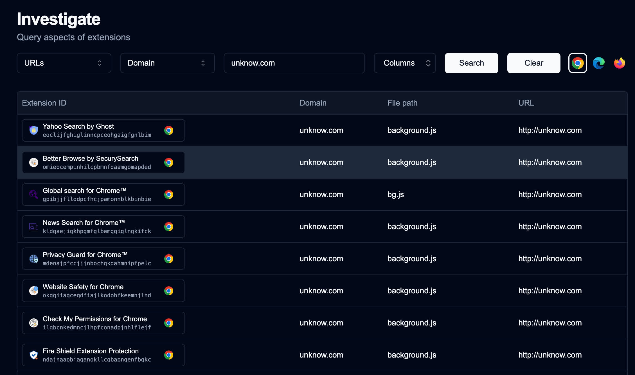
Task: Open the Domain field dropdown
Action: [167, 63]
